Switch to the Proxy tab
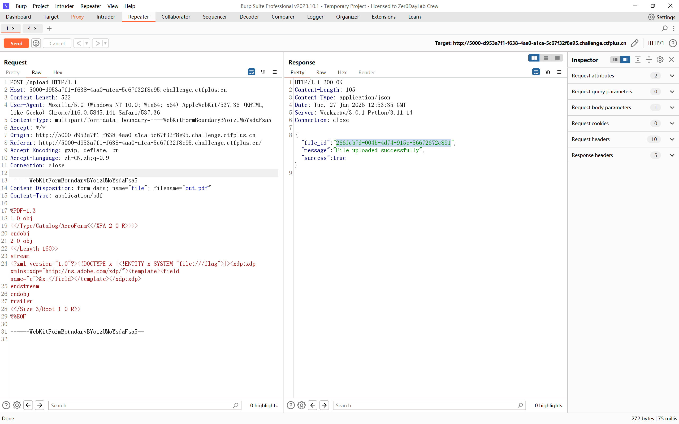 coord(77,17)
